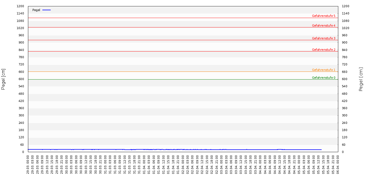Click the blue Pegel legend line sample
This screenshot has width=374, height=194.
coord(47,10)
